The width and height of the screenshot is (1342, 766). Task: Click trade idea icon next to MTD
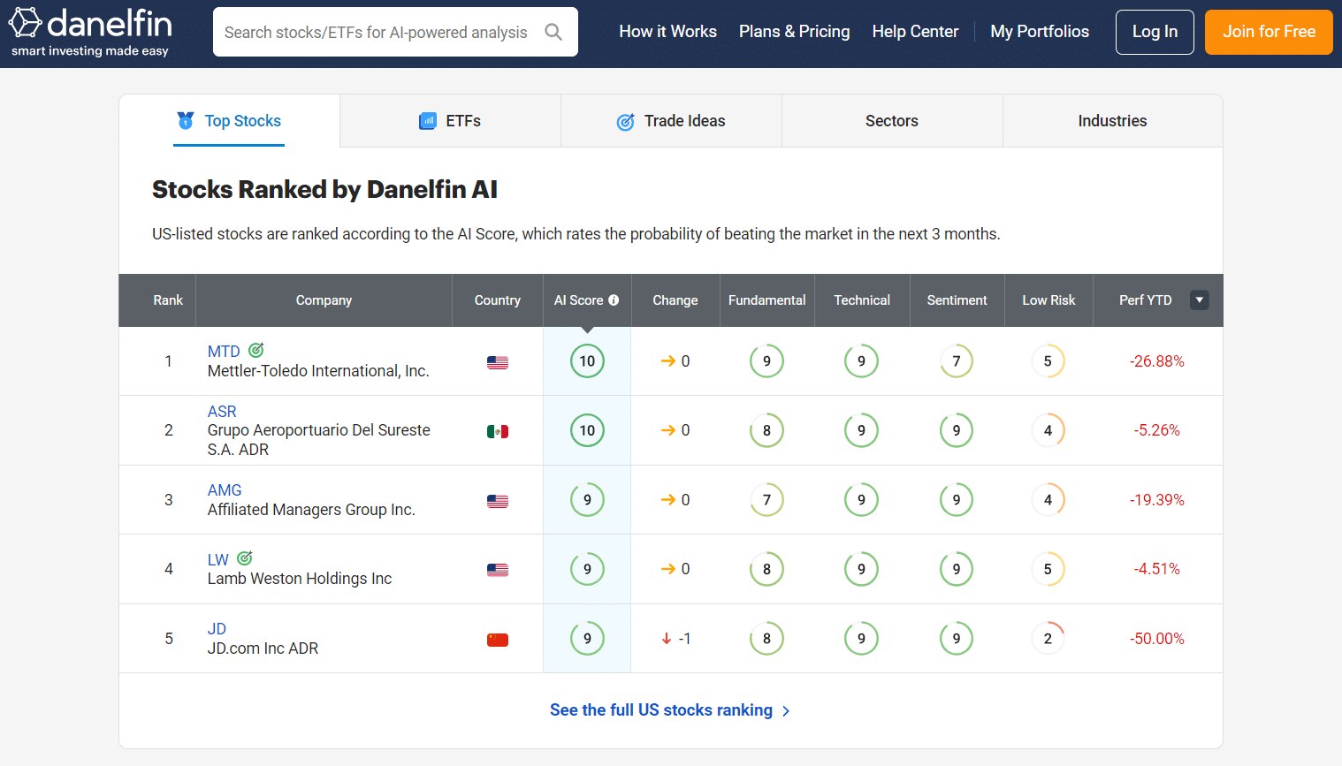point(256,350)
